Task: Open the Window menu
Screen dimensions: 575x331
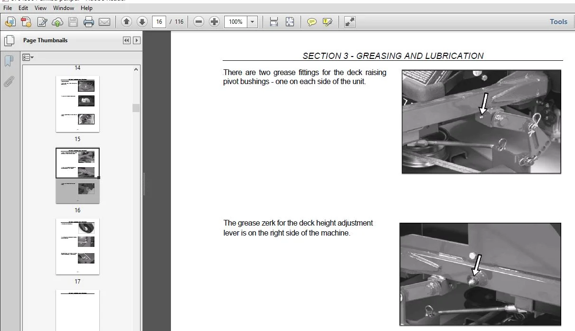Action: click(64, 8)
